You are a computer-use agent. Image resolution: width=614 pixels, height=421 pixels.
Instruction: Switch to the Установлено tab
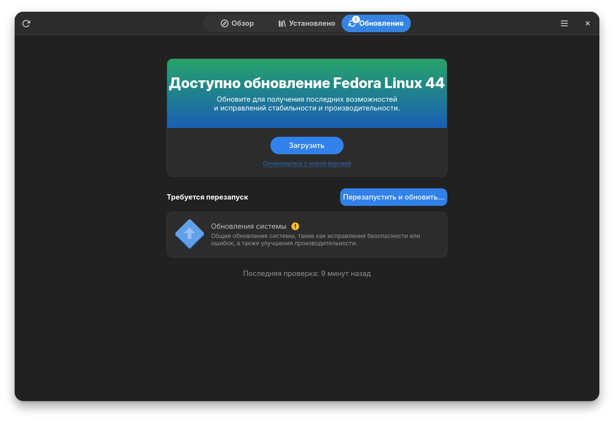pyautogui.click(x=307, y=23)
